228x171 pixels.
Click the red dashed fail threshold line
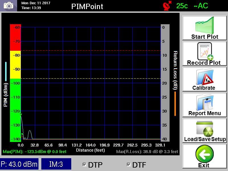pyautogui.click(x=91, y=51)
